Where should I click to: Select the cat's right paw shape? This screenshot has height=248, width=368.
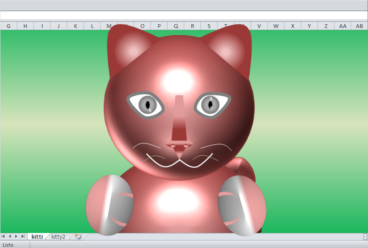242,205
